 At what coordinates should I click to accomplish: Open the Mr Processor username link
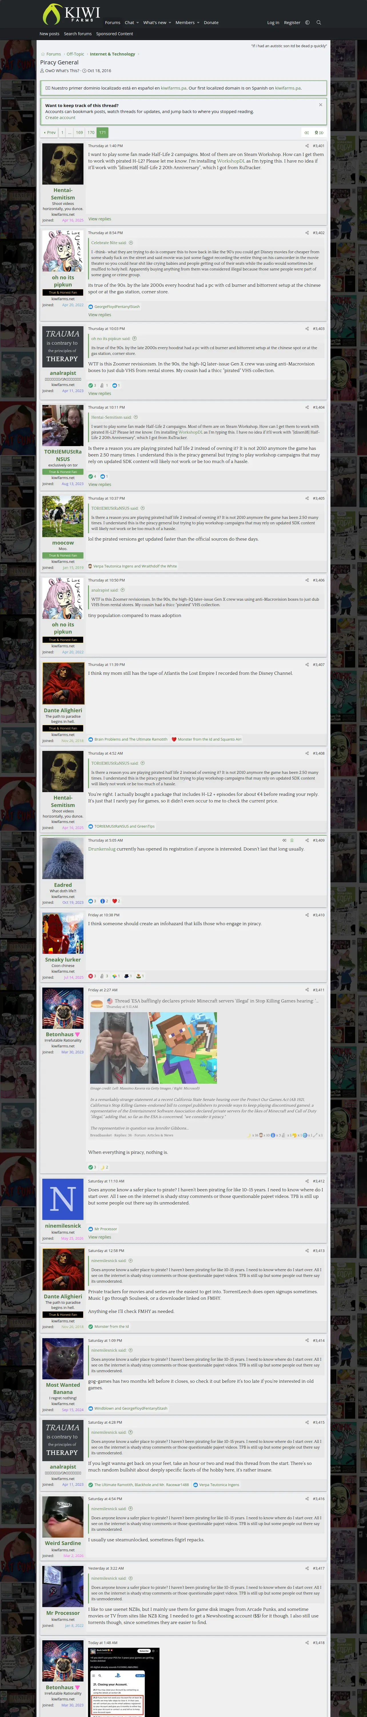63,1613
